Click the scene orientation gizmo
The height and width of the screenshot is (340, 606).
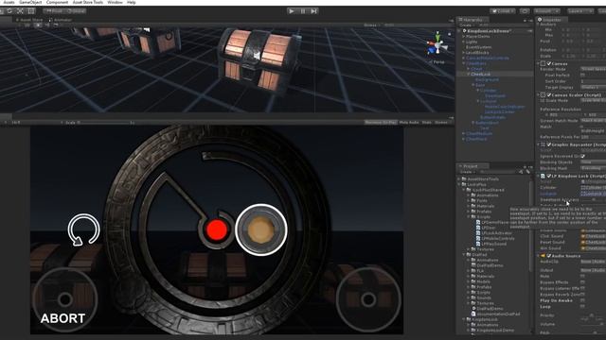click(437, 45)
